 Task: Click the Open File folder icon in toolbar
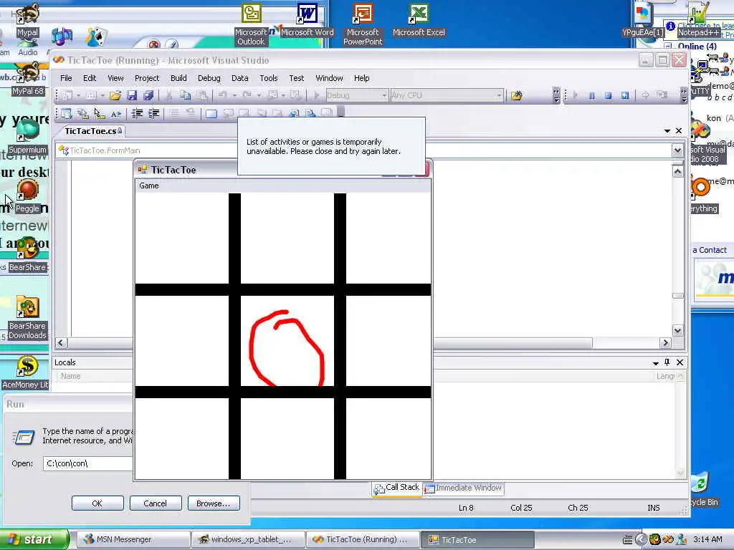click(x=115, y=95)
